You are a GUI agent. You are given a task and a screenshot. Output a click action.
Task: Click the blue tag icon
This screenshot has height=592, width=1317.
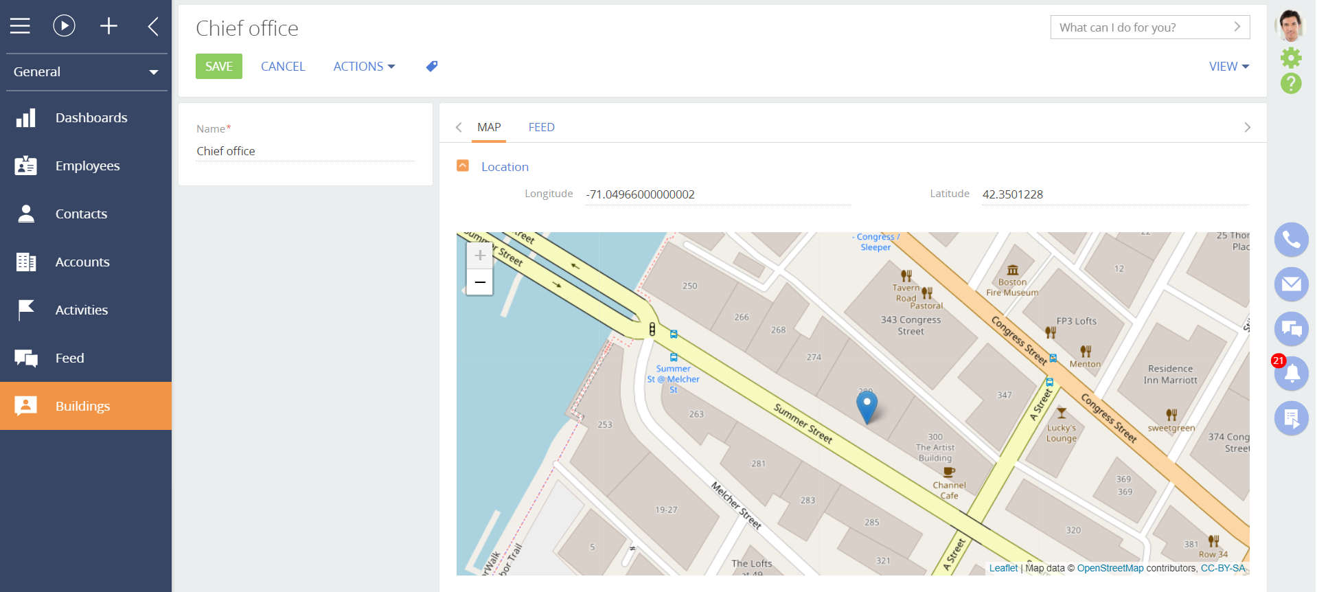[432, 67]
